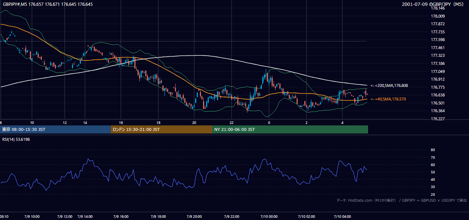Screen dimensions: 469x220
Task: Click hour label 14 under the price chart
Action: 85,122
